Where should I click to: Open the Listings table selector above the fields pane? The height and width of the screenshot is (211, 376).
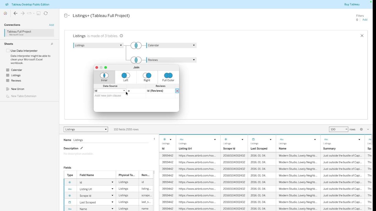86,129
